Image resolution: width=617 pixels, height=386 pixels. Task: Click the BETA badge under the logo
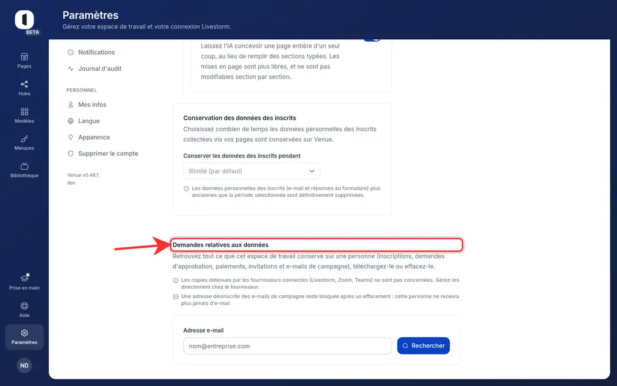pyautogui.click(x=33, y=32)
